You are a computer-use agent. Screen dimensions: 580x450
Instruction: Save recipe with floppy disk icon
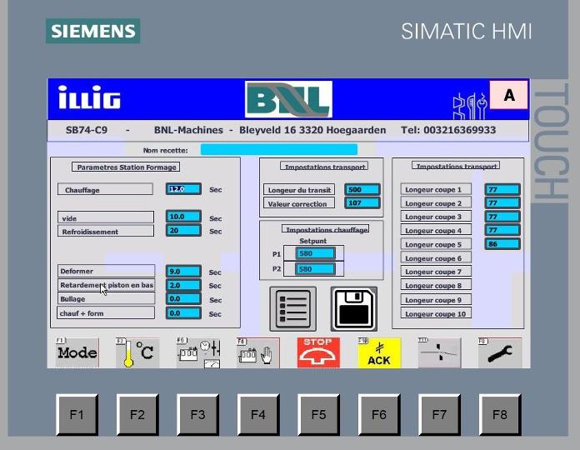(x=354, y=309)
